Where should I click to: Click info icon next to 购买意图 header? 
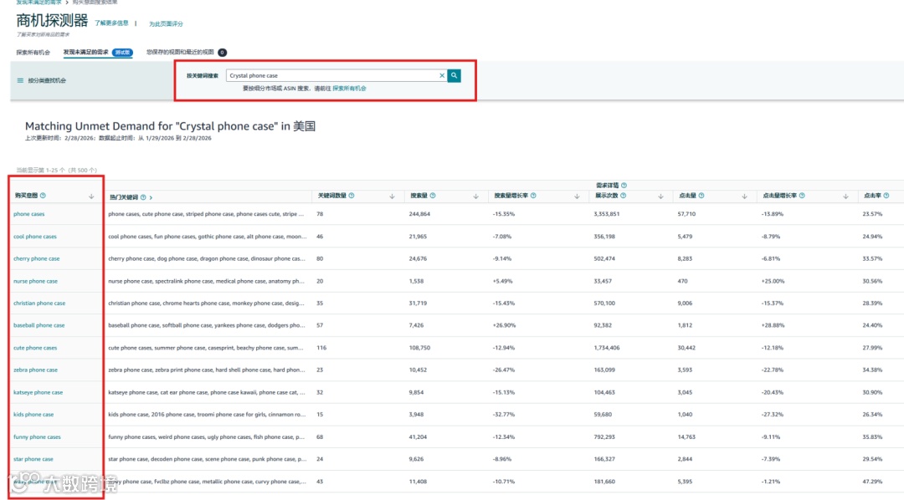(43, 196)
